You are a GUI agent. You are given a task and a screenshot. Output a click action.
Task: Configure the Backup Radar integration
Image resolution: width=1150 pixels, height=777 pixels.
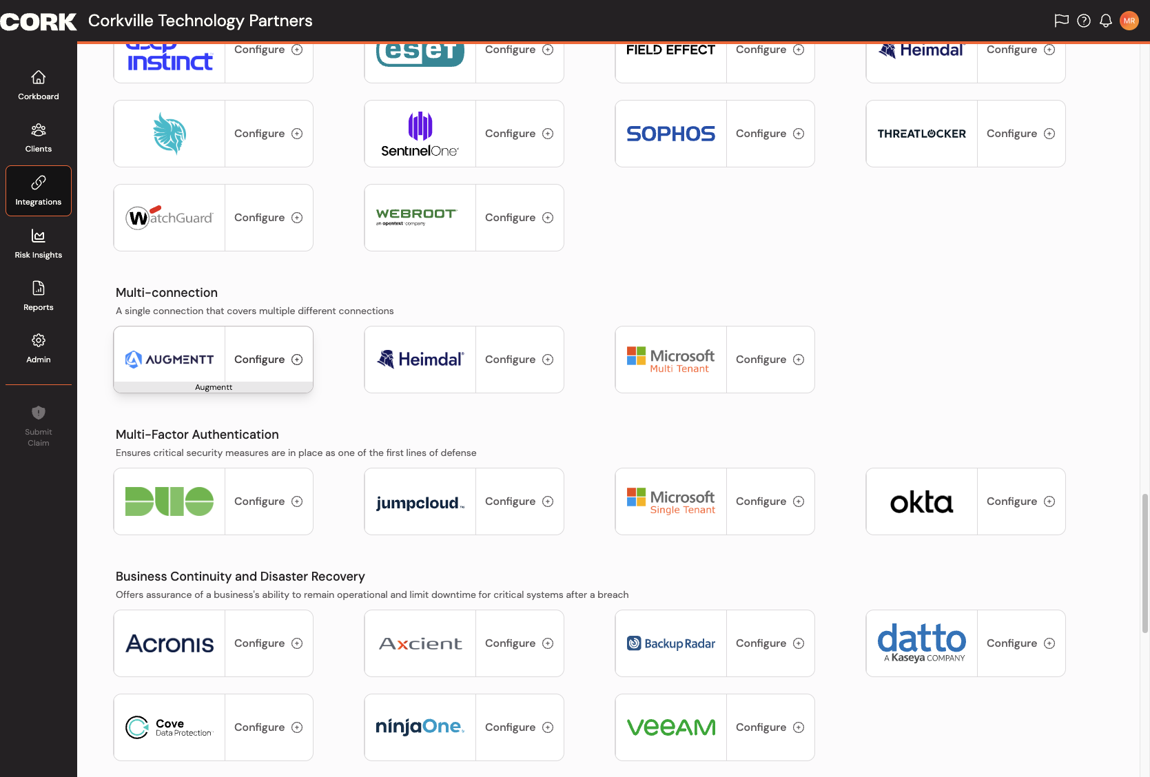pyautogui.click(x=770, y=643)
